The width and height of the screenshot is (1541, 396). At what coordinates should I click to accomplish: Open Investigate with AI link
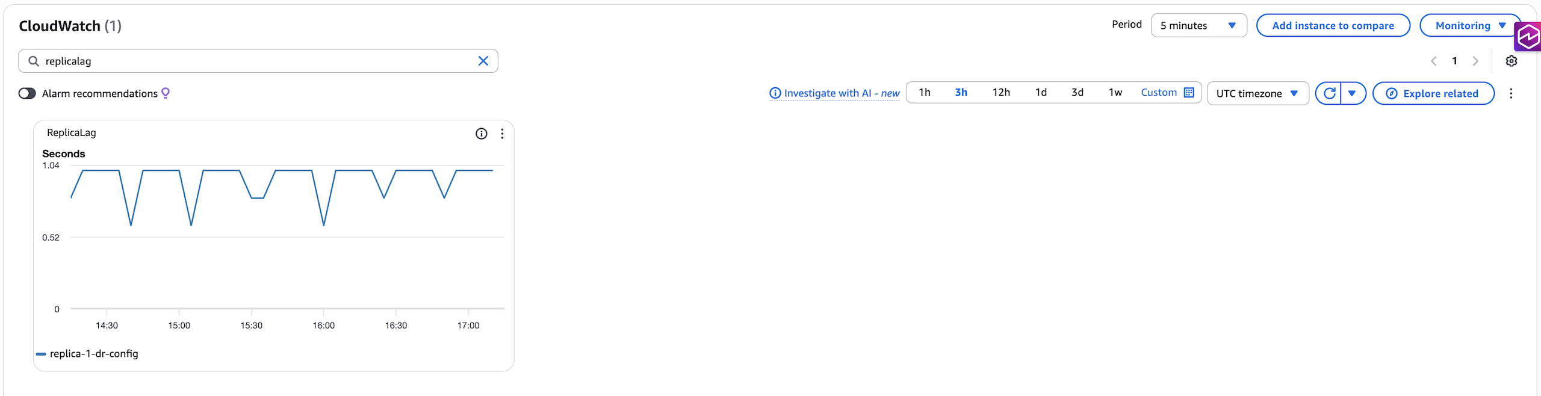point(834,93)
